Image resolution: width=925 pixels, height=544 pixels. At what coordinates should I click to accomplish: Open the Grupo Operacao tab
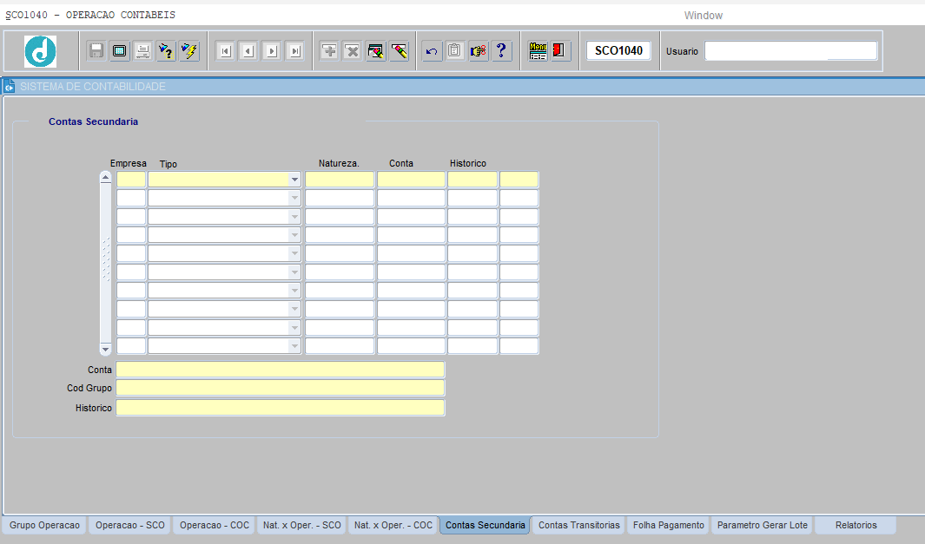pyautogui.click(x=44, y=525)
